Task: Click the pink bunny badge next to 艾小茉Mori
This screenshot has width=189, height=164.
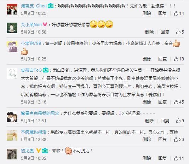Action: [45, 24]
